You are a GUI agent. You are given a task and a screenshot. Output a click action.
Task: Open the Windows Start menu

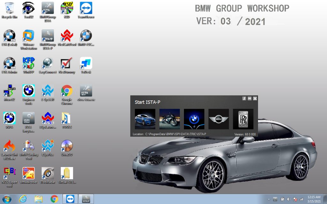7,199
